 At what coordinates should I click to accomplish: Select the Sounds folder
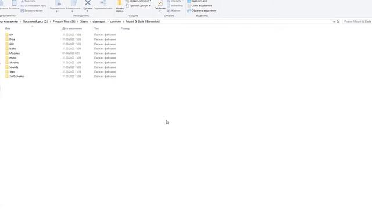click(x=12, y=67)
